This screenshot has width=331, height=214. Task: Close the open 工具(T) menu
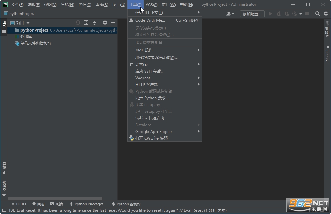[135, 5]
